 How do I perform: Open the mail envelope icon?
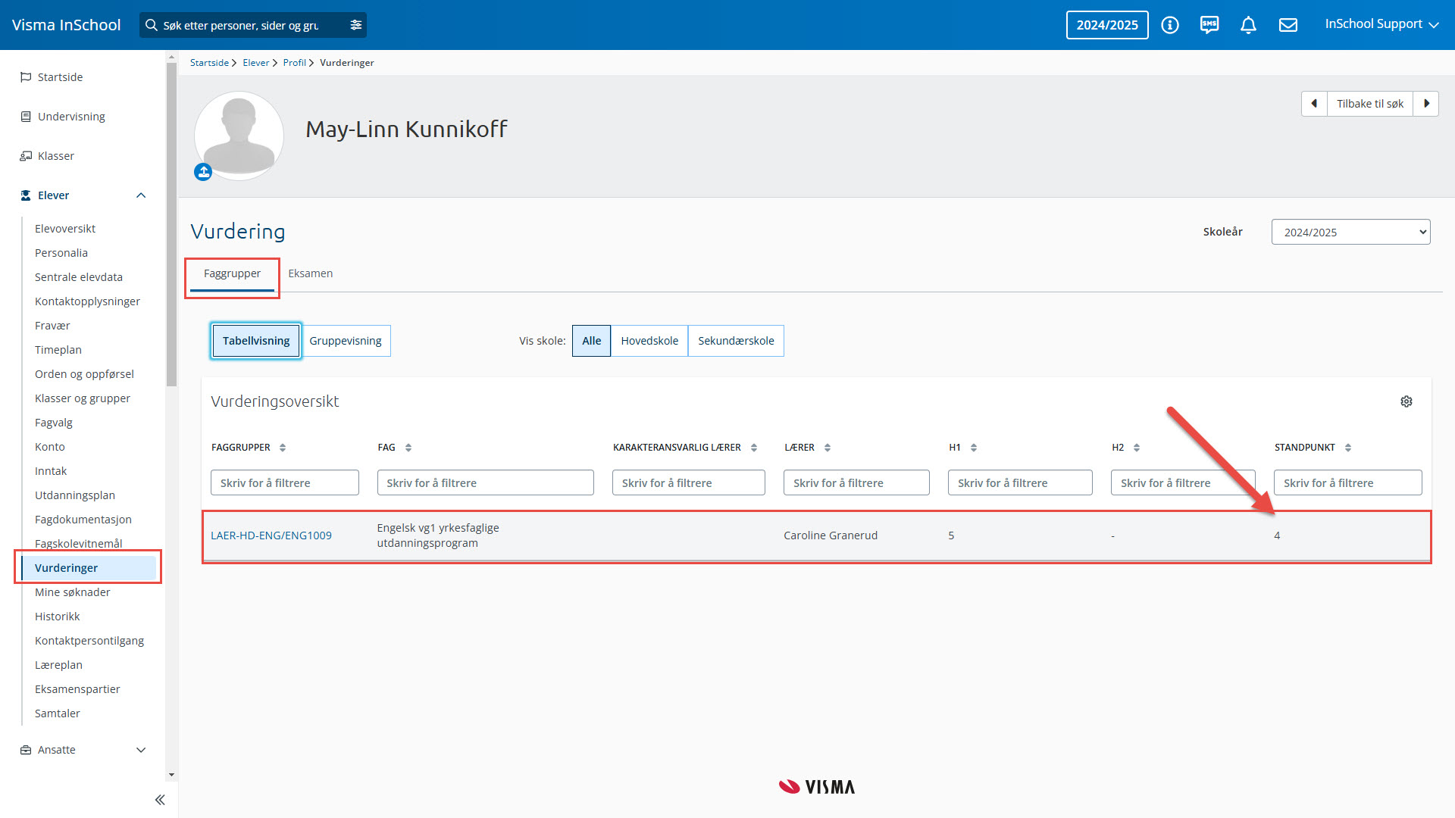(x=1288, y=25)
